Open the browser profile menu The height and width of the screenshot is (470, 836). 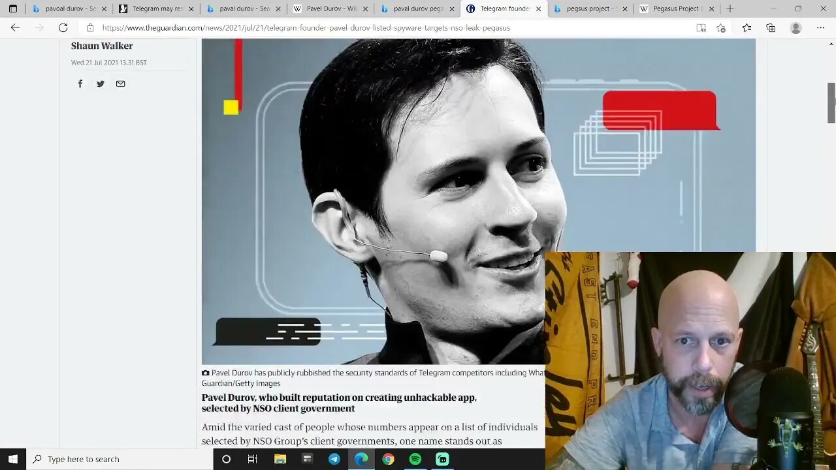[796, 28]
